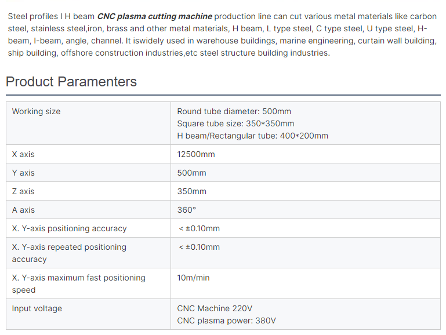
Task: Click "X. Y-axis maximum fast positioning speed" label
Action: coord(78,283)
